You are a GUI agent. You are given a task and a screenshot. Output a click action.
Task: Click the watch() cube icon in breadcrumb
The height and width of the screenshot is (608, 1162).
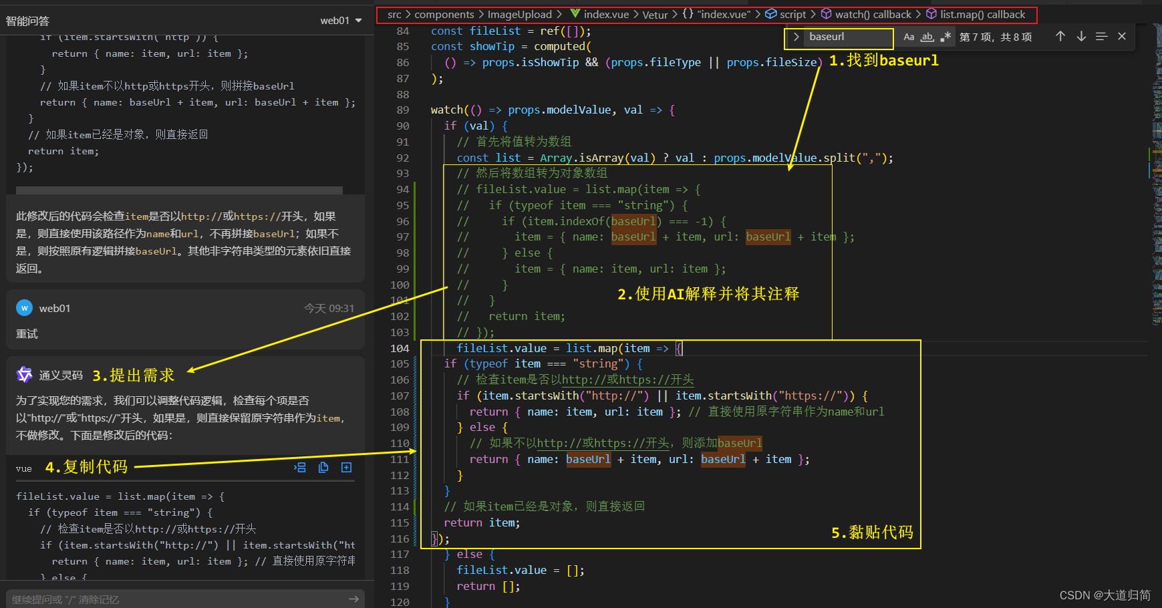[827, 14]
